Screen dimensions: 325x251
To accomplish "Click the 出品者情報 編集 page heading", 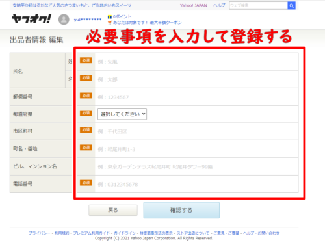I will 36,40.
